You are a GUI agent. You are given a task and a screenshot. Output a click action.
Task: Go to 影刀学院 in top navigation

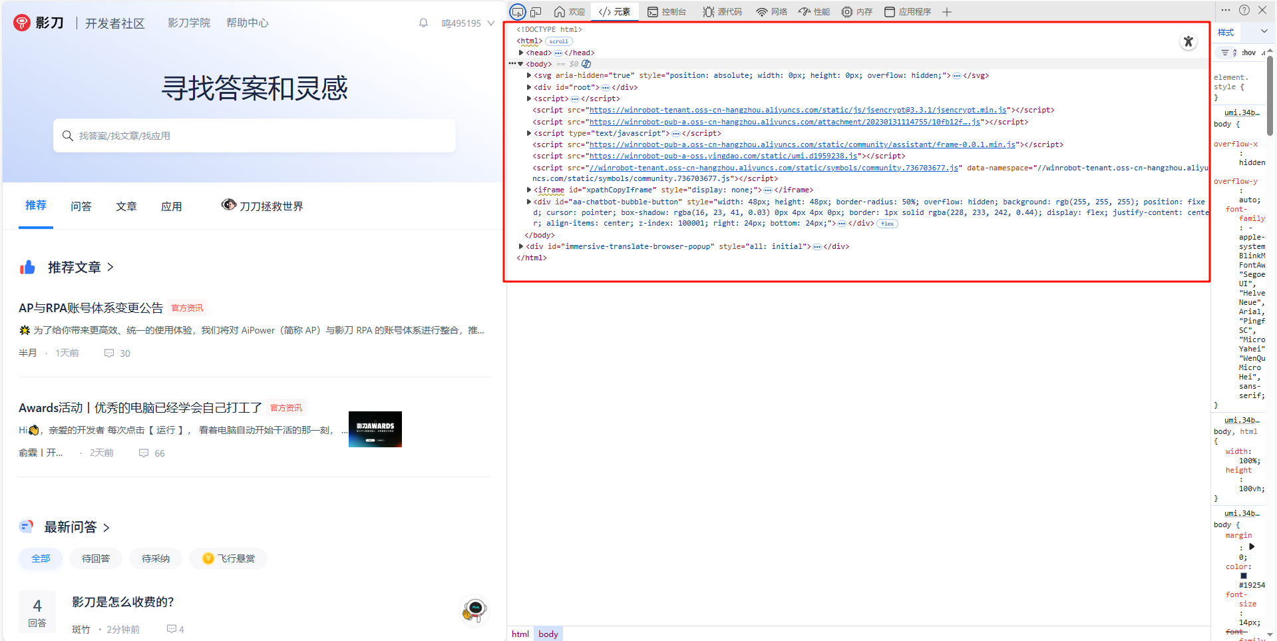pyautogui.click(x=189, y=23)
